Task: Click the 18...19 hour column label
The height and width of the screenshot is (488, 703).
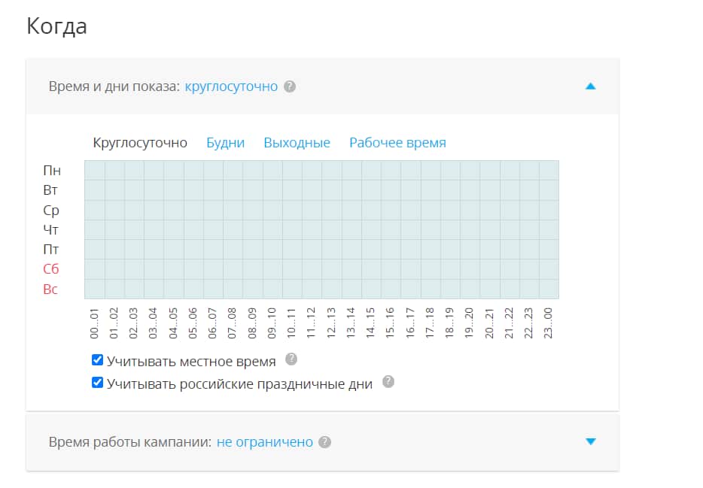Action: point(449,323)
